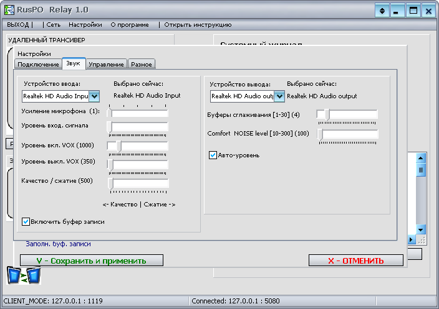Open the Сеть menu

54,25
